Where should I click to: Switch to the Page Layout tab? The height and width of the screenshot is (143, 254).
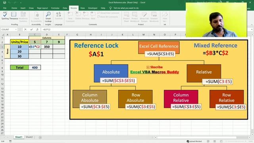42,8
